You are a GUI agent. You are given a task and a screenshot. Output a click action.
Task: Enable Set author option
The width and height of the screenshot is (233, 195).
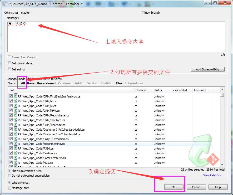click(9, 69)
